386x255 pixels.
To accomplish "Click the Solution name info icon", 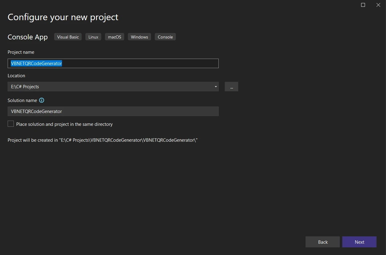I will 42,100.
